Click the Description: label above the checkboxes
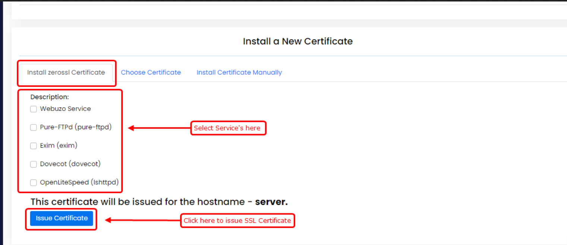The image size is (567, 245). coord(50,97)
